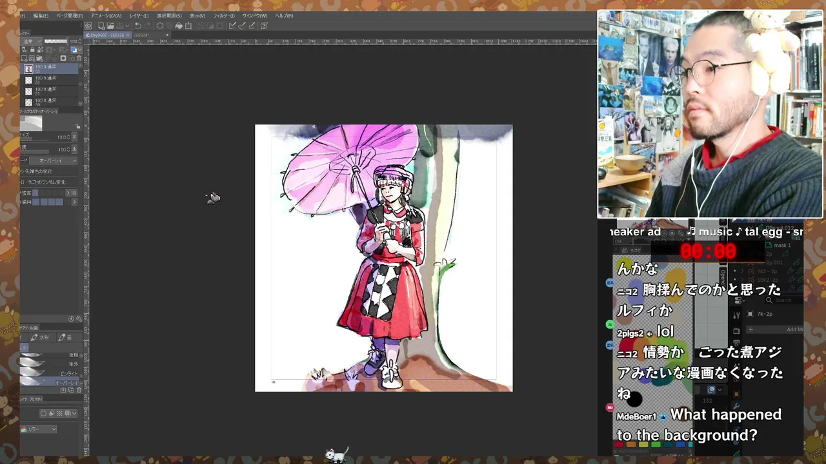Create a new raster layer
Screen dimensions: 826x464
[x=24, y=59]
